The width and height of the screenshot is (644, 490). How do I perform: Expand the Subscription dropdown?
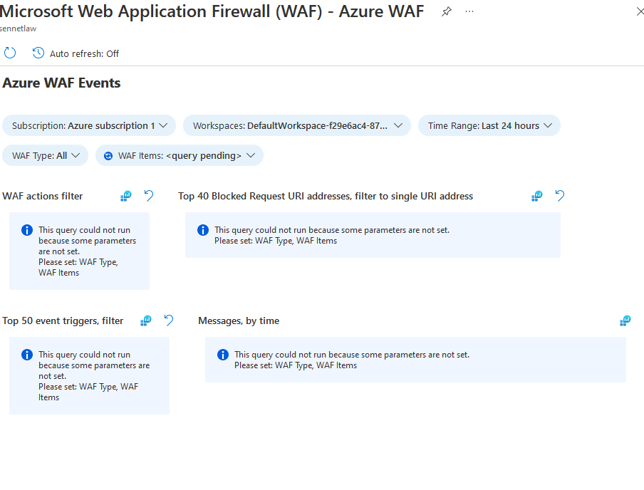coord(89,125)
